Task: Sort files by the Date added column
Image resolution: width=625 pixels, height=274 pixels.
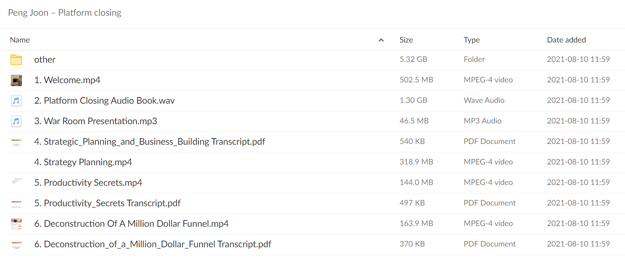Action: (566, 40)
